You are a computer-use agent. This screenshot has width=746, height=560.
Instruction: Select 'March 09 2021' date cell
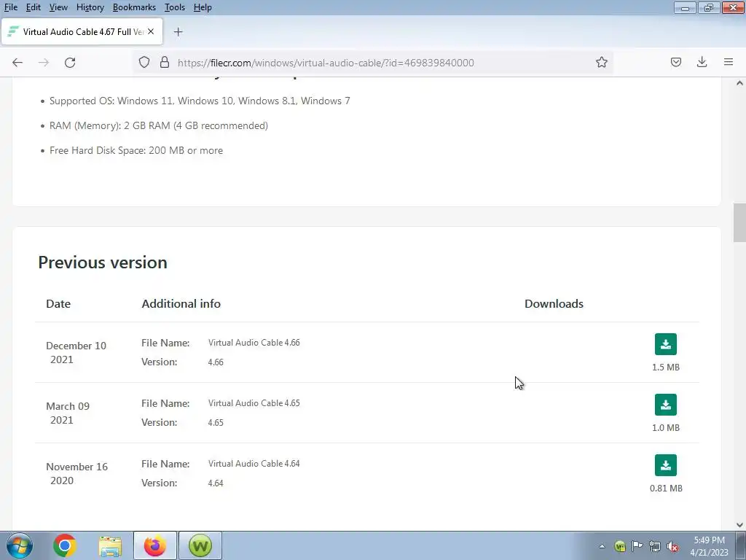pyautogui.click(x=68, y=413)
